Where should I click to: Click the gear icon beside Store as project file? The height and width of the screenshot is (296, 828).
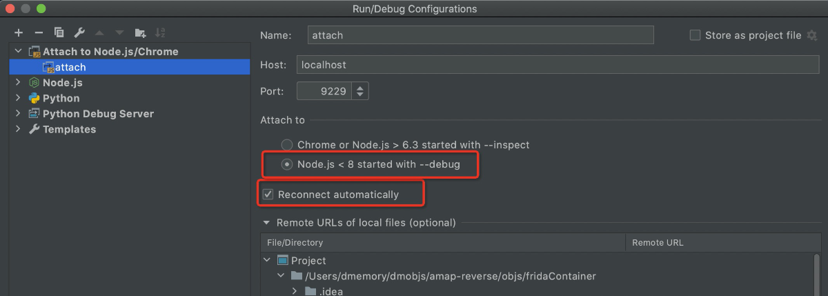[812, 35]
